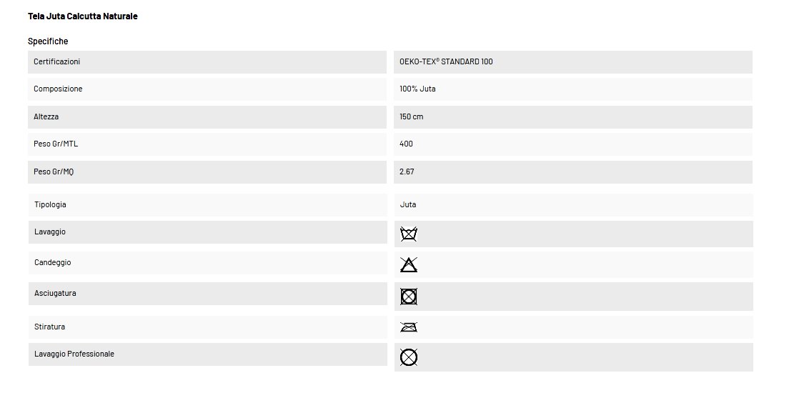Click the Peso Gr/MTL label
This screenshot has width=789, height=393.
pos(56,144)
